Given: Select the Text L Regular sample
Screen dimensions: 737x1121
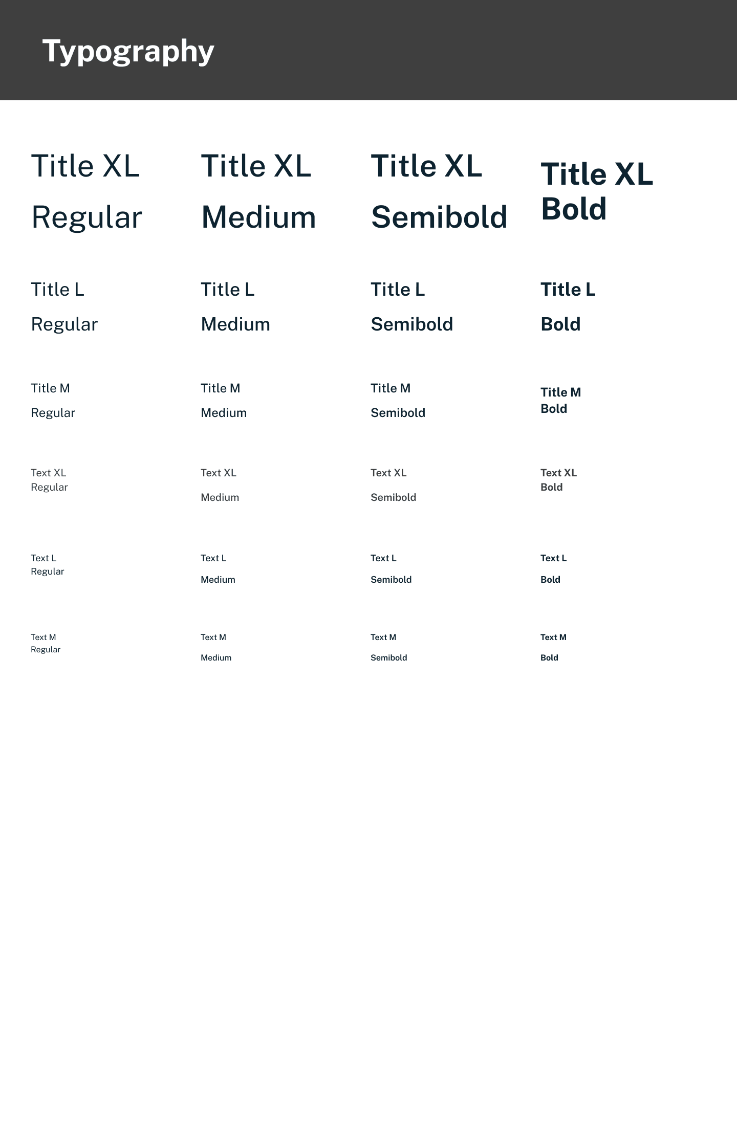Looking at the screenshot, I should (x=47, y=565).
